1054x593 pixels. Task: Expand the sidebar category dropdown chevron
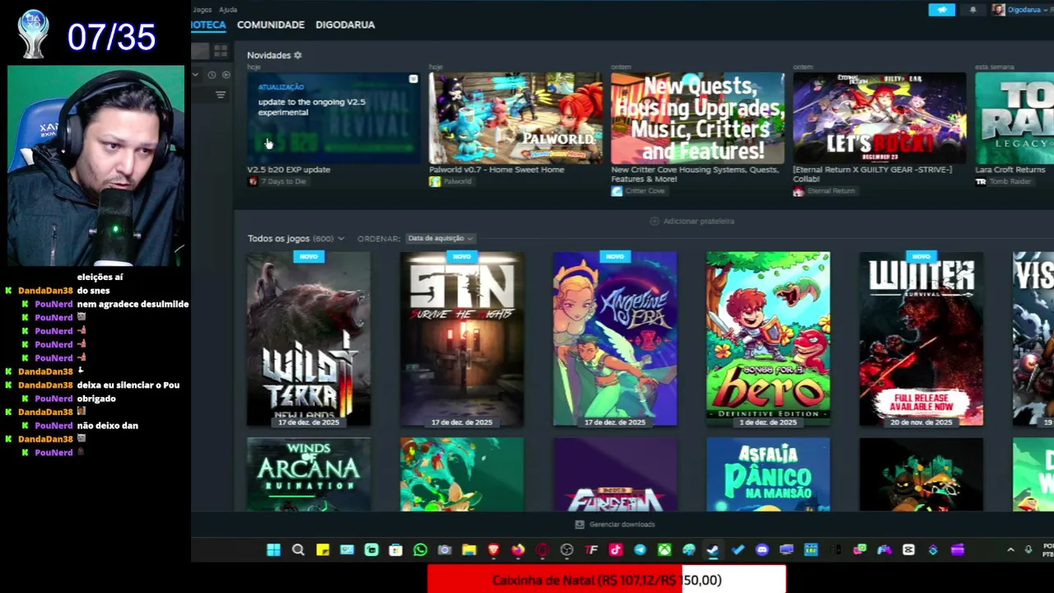pos(195,75)
